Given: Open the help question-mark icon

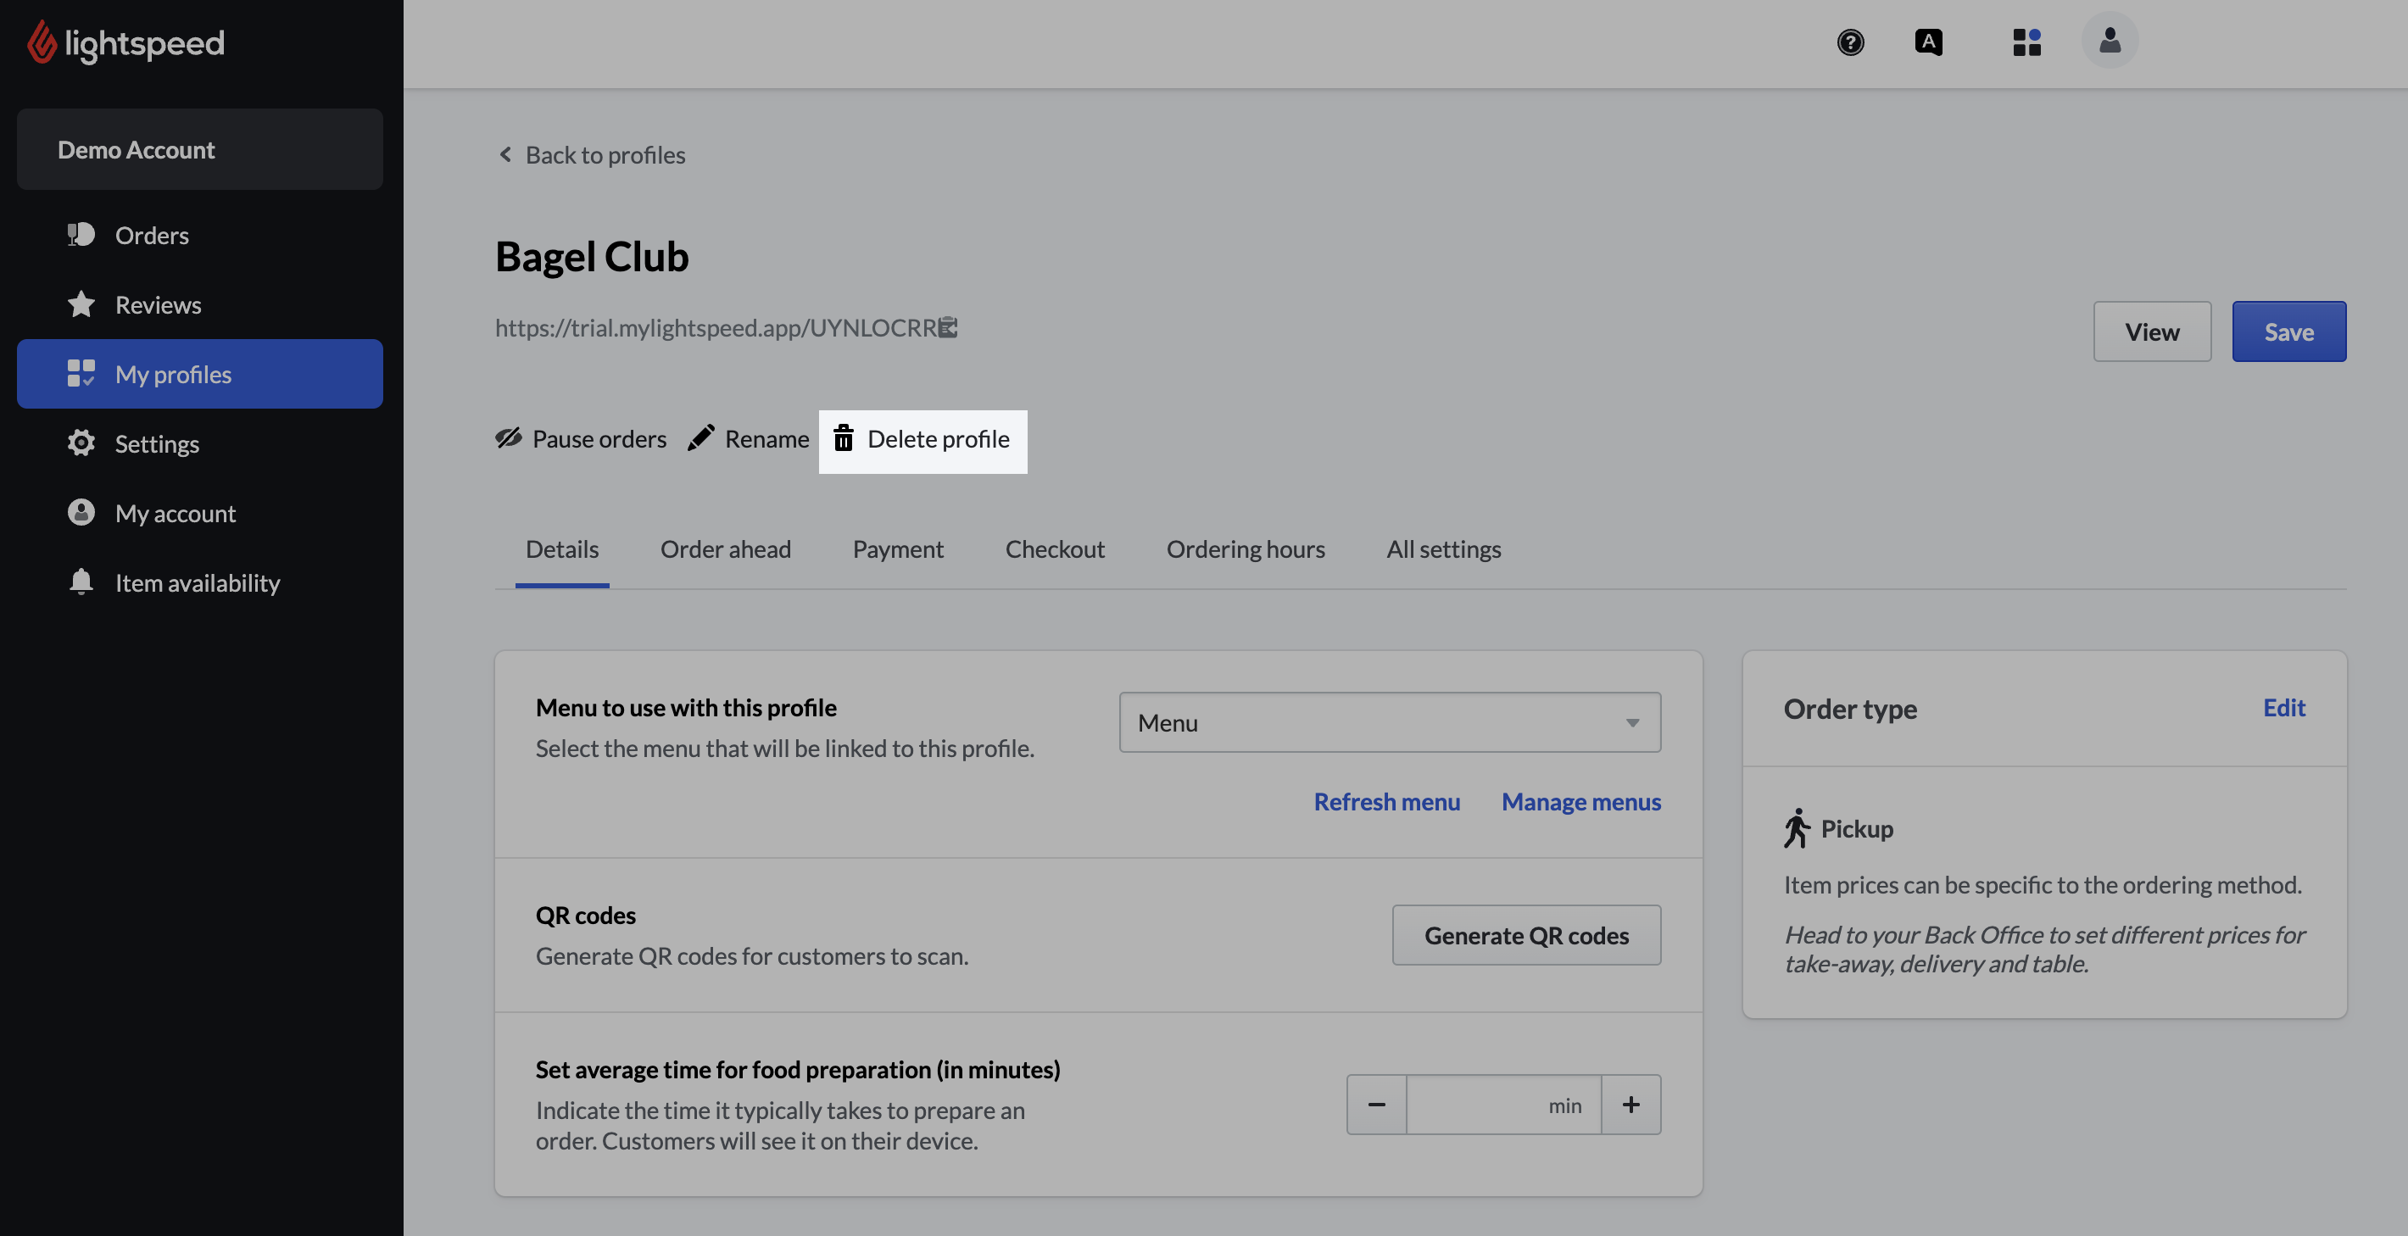Looking at the screenshot, I should [x=1852, y=42].
